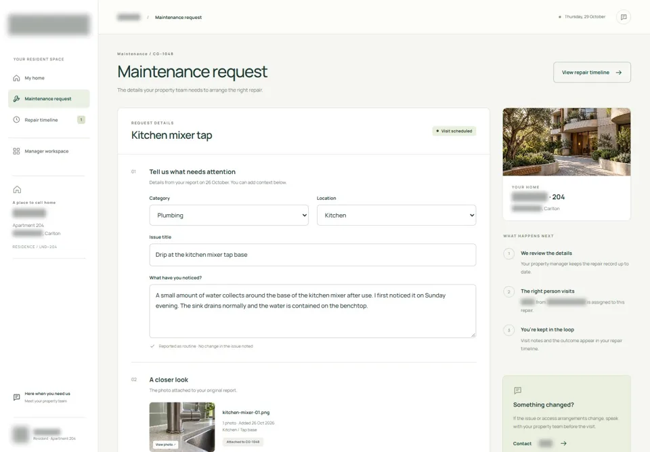The width and height of the screenshot is (650, 452).
Task: Click 'Kitchen / Tap base' text
Action: click(240, 430)
